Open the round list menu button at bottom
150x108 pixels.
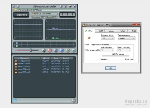pos(74,101)
